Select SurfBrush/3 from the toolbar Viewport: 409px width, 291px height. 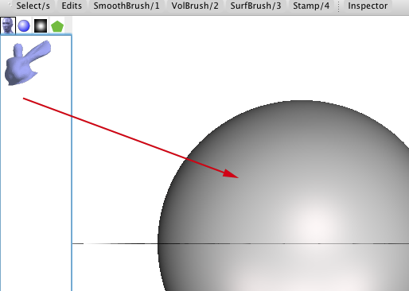255,6
